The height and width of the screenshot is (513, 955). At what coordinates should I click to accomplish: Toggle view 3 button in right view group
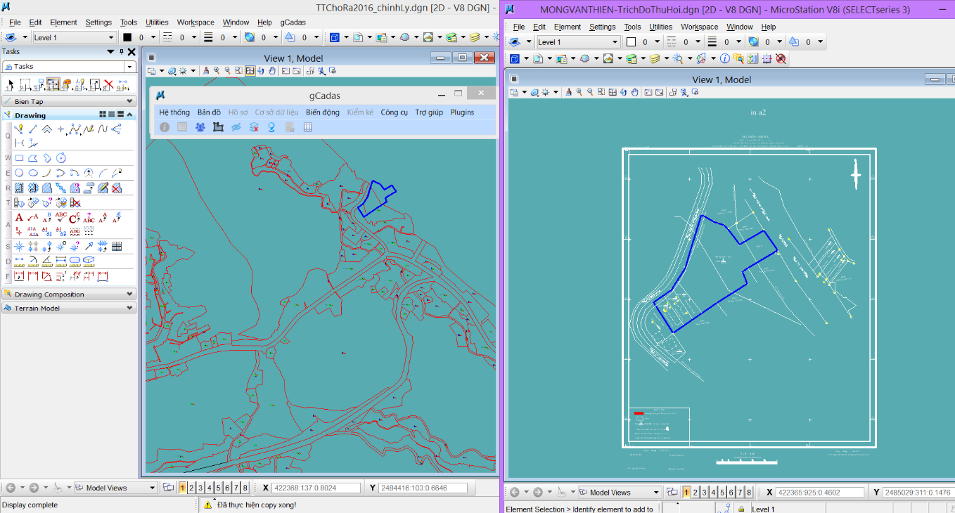tap(704, 493)
